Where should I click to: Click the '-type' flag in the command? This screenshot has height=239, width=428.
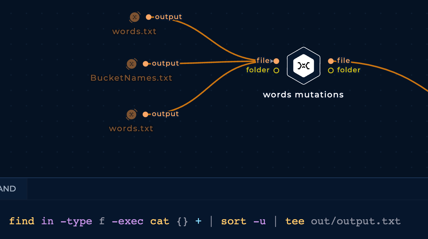tap(76, 221)
